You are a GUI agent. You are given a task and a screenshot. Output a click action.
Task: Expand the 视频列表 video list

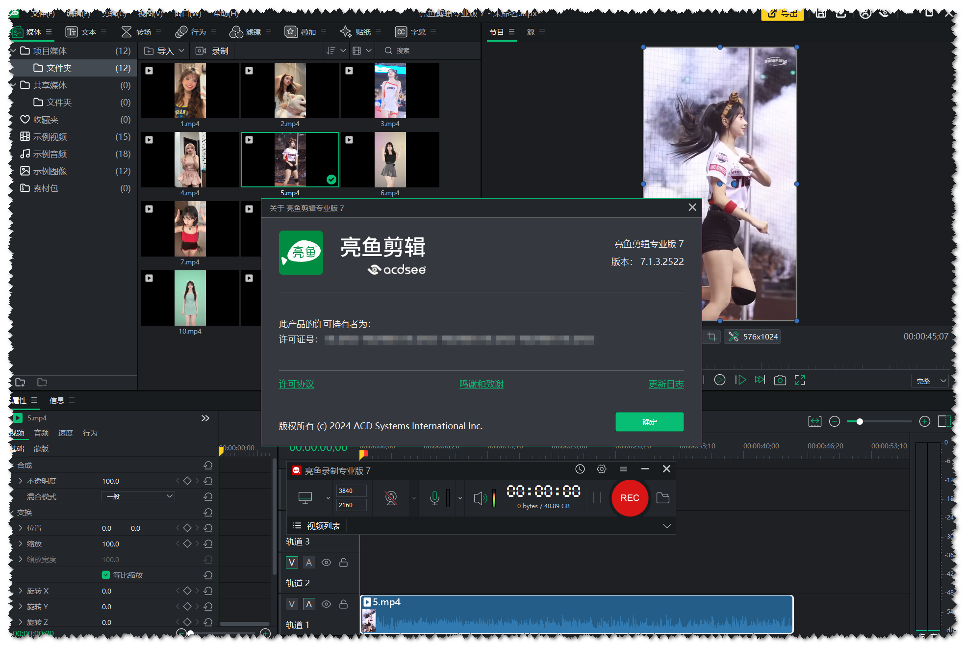tap(666, 526)
